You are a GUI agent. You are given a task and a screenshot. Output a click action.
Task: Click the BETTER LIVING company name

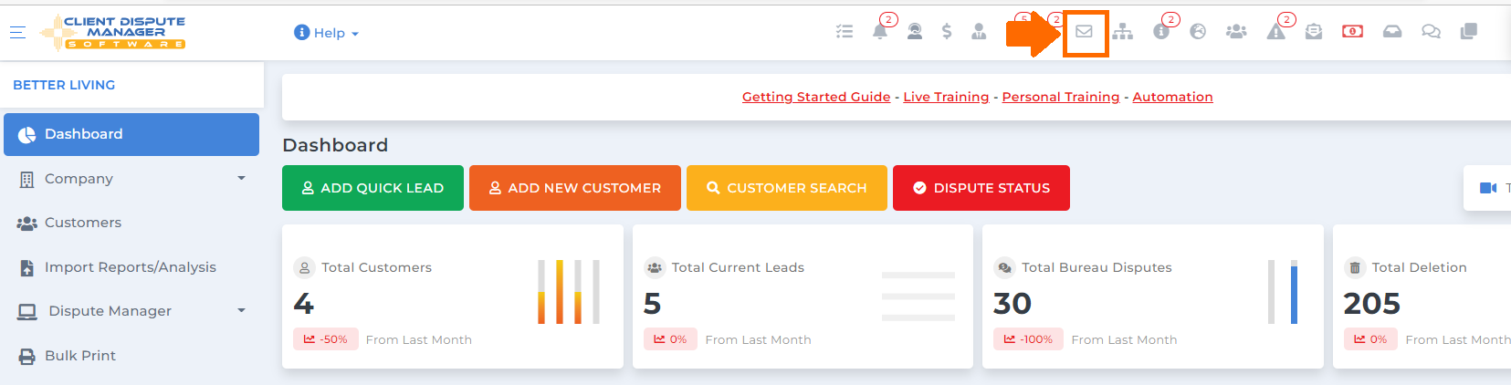[x=64, y=85]
